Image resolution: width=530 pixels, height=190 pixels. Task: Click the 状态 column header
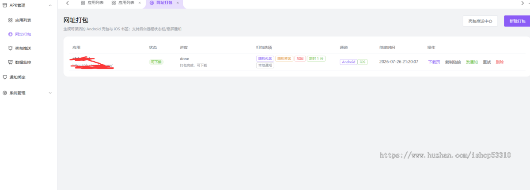click(153, 47)
